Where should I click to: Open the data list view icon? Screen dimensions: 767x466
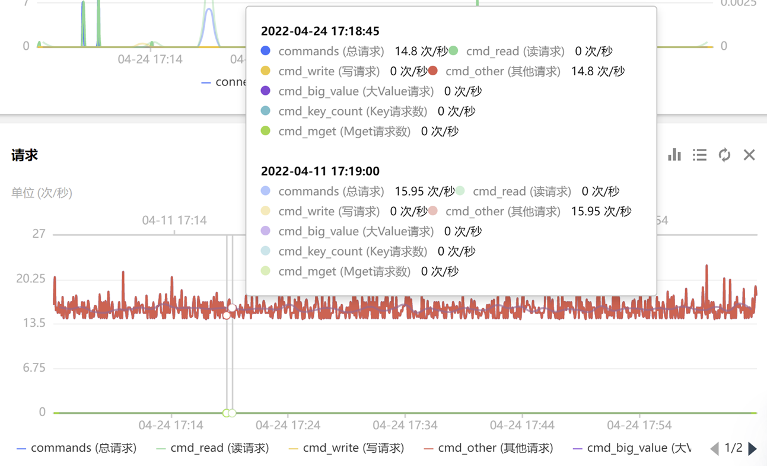699,155
